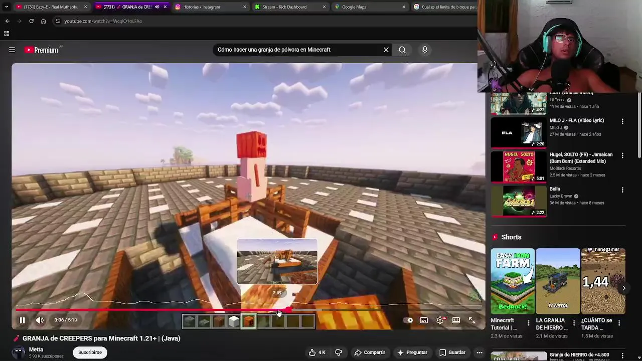Click the GRANJA de CREEPERS video title
Screen dimensions: 642x361
[x=101, y=338]
